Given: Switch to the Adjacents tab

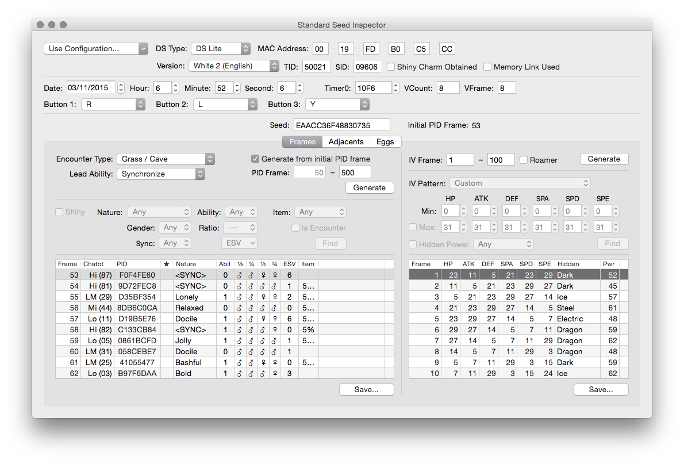Looking at the screenshot, I should point(346,142).
